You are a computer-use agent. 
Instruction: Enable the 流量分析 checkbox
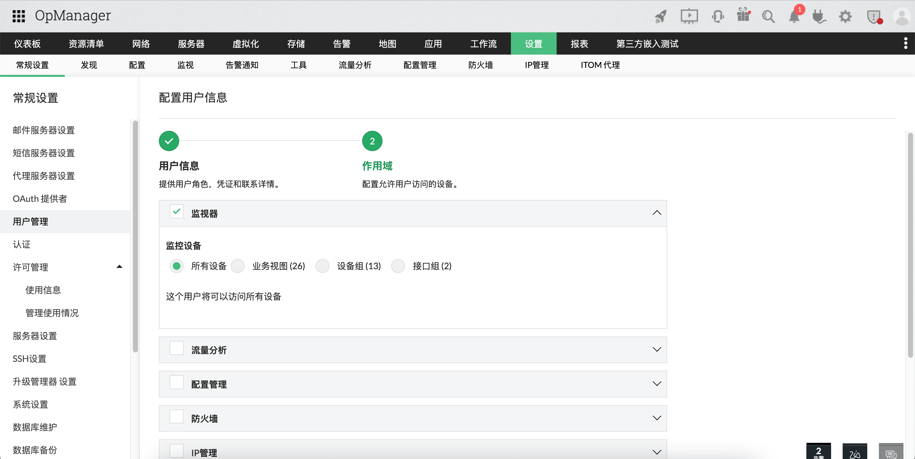(176, 348)
